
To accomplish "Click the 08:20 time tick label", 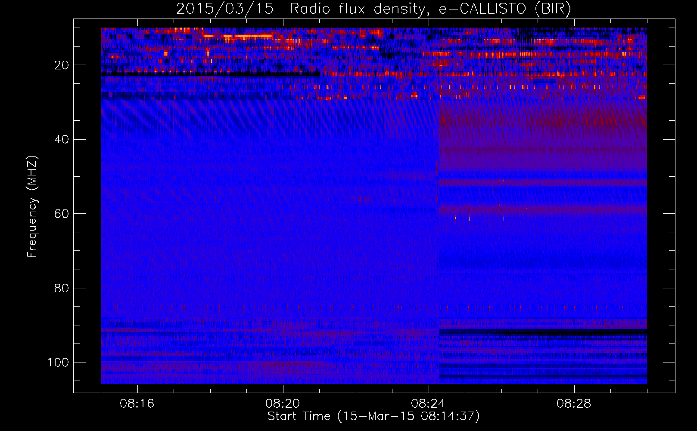I will coord(283,404).
